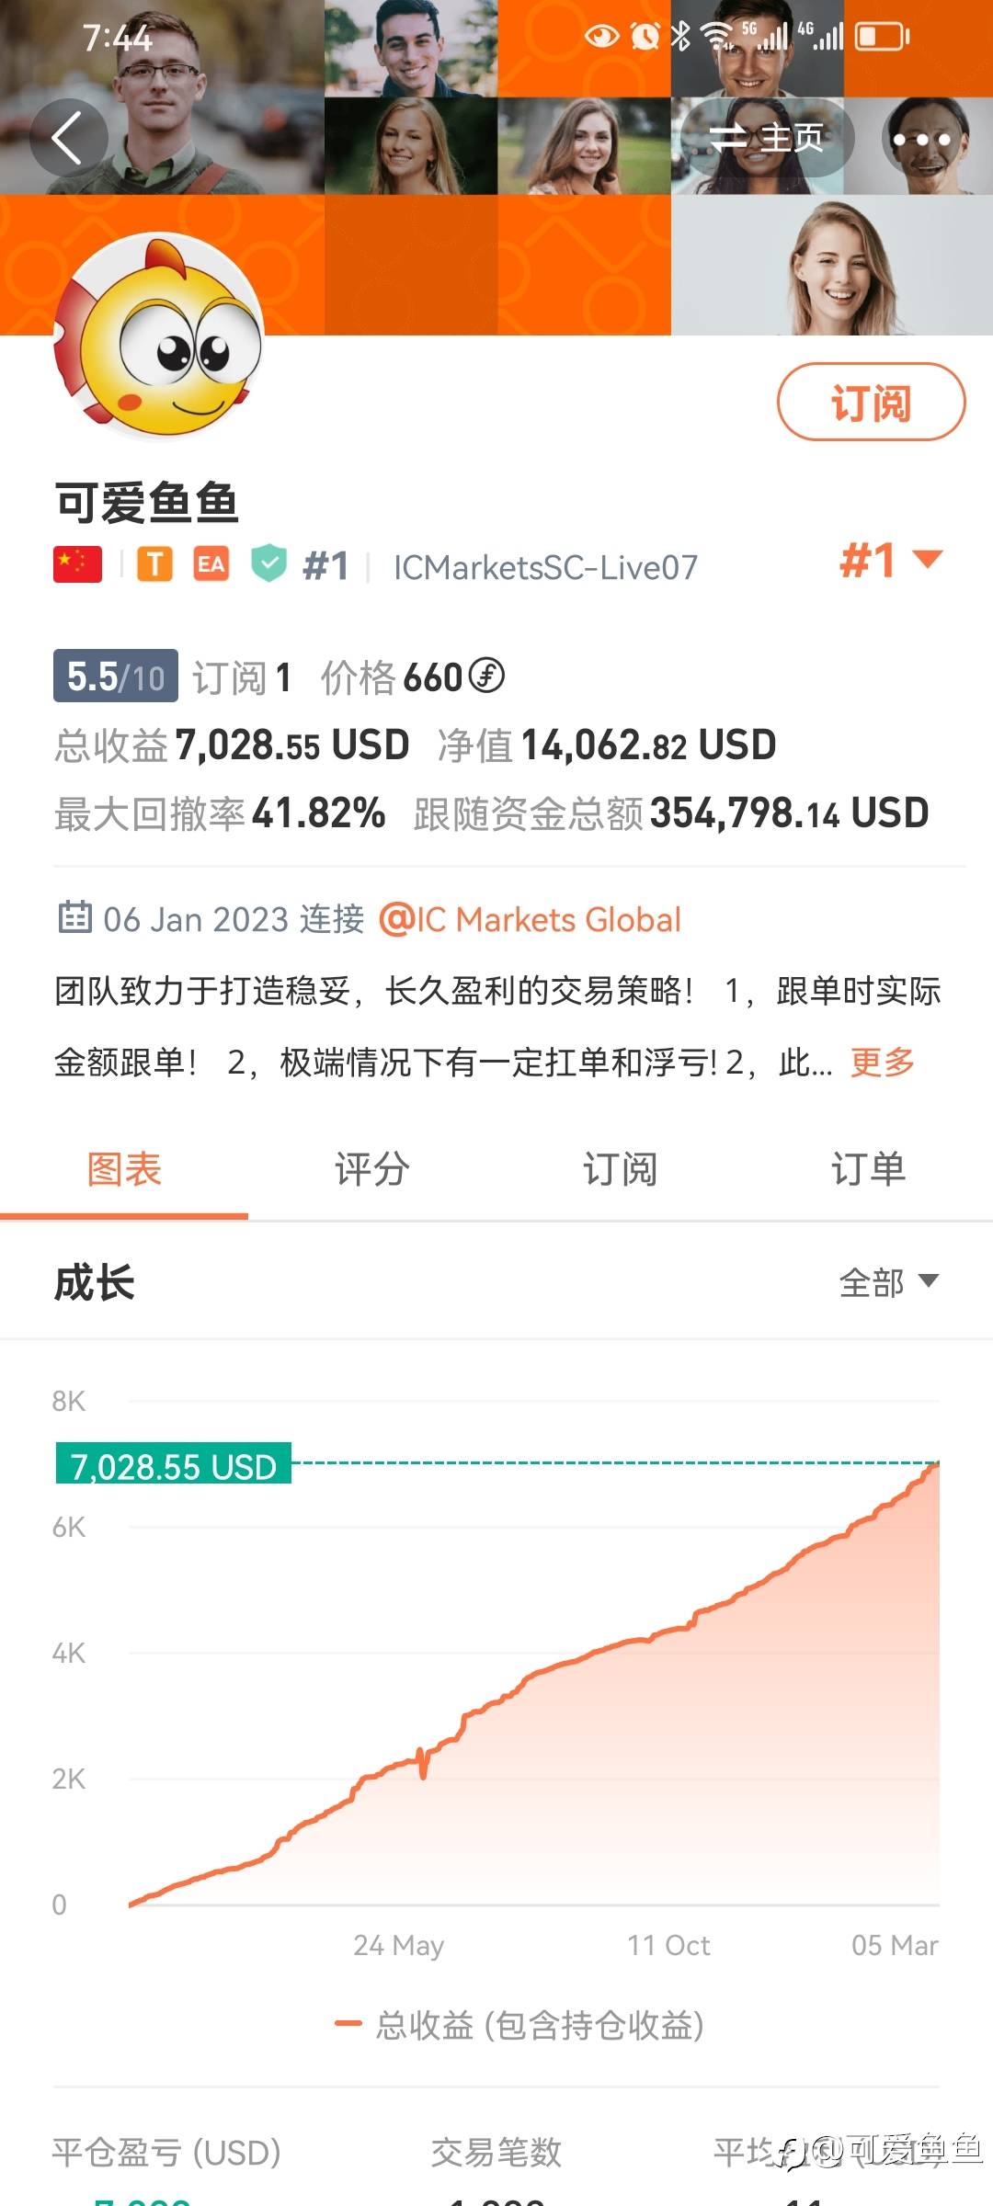The height and width of the screenshot is (2206, 993).
Task: Expand the orange #1 account dropdown
Action: 890,560
